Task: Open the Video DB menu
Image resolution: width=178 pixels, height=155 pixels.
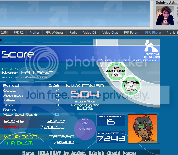Action: 90,33
